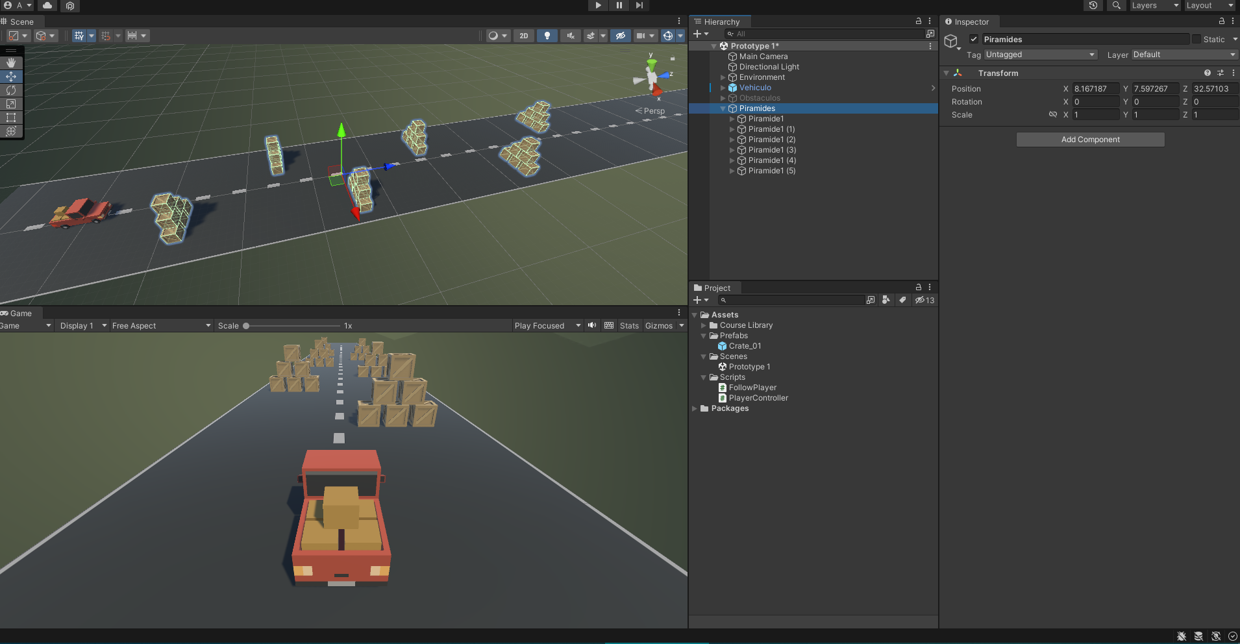
Task: Click the Gizmos button in Game view
Action: coord(659,325)
